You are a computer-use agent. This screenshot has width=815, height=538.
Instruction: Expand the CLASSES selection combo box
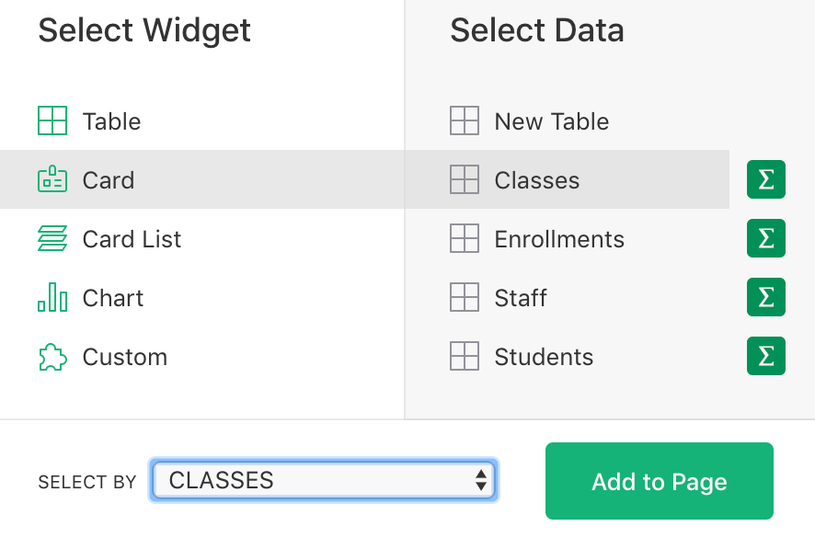(322, 480)
